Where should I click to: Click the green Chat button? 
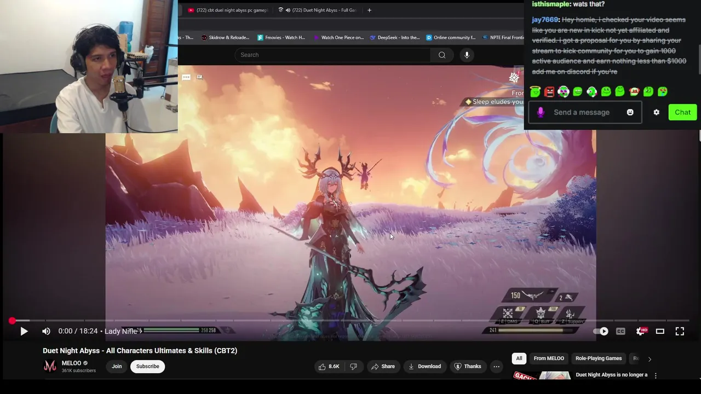[682, 112]
